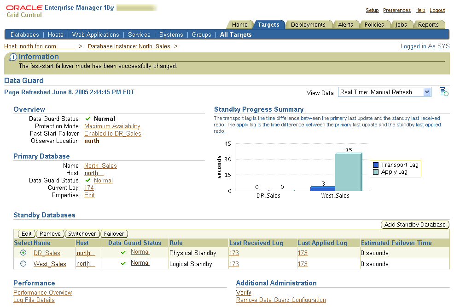
Task: Switch to the Deployments tab
Action: 309,24
